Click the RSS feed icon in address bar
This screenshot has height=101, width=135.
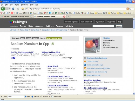(127, 9)
